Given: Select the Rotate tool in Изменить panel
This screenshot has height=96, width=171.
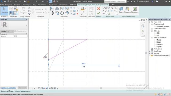Looking at the screenshot, I should [62, 13].
